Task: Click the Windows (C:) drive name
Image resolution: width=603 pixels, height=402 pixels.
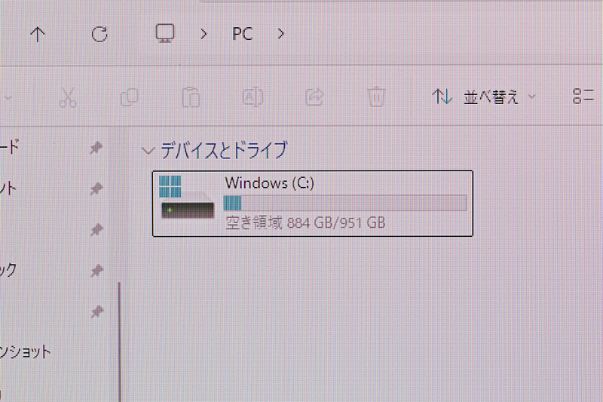Action: [x=270, y=183]
